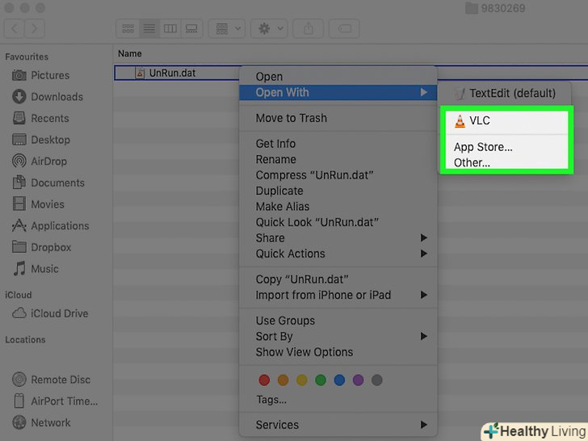
Task: Switch to column view in toolbar
Action: (x=170, y=28)
